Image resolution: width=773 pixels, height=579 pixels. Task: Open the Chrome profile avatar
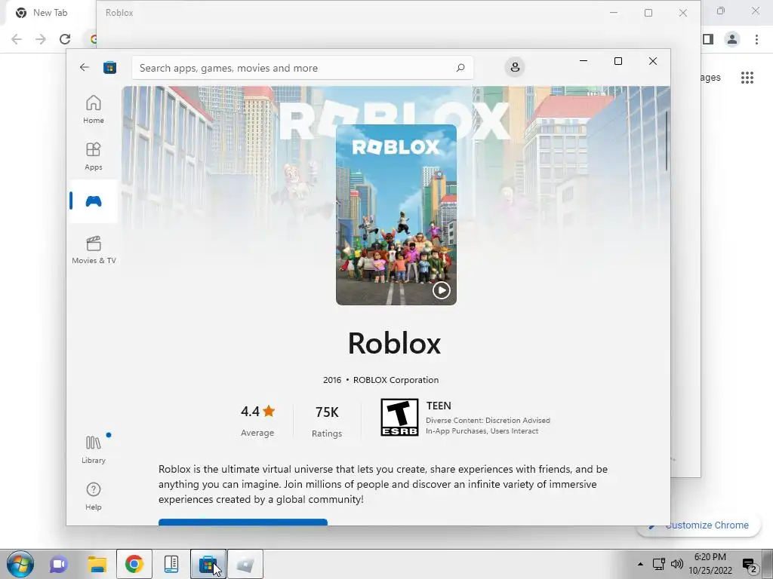pos(732,39)
